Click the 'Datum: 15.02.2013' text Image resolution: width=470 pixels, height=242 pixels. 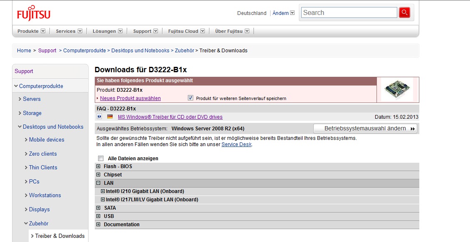[396, 117]
